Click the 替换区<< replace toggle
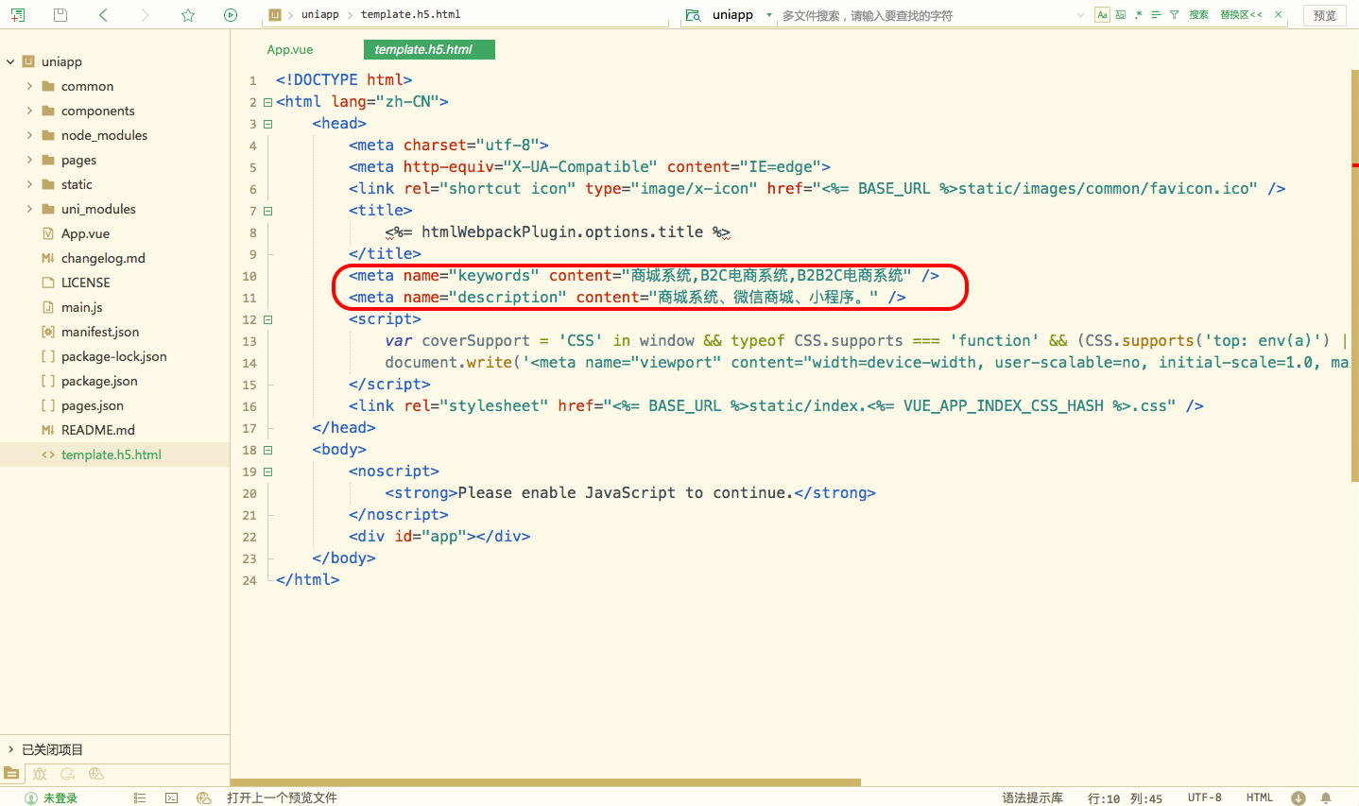Viewport: 1359px width, 806px height. point(1241,15)
